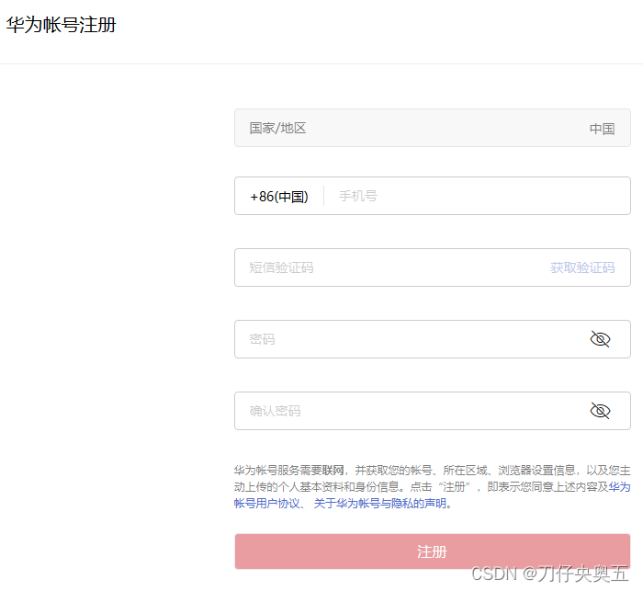Screen dimensions: 643x591
Task: Click the 华为帐号注册 page heading
Action: pos(62,25)
